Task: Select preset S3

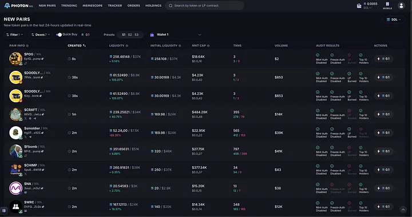Action: (x=136, y=35)
